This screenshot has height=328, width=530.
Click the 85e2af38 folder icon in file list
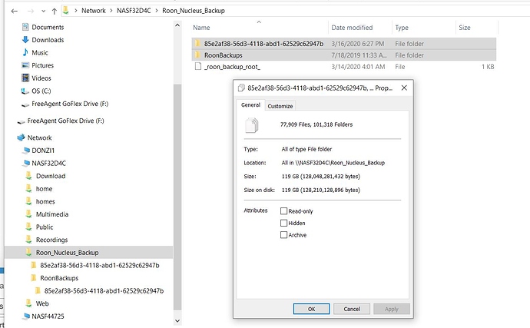pyautogui.click(x=197, y=43)
